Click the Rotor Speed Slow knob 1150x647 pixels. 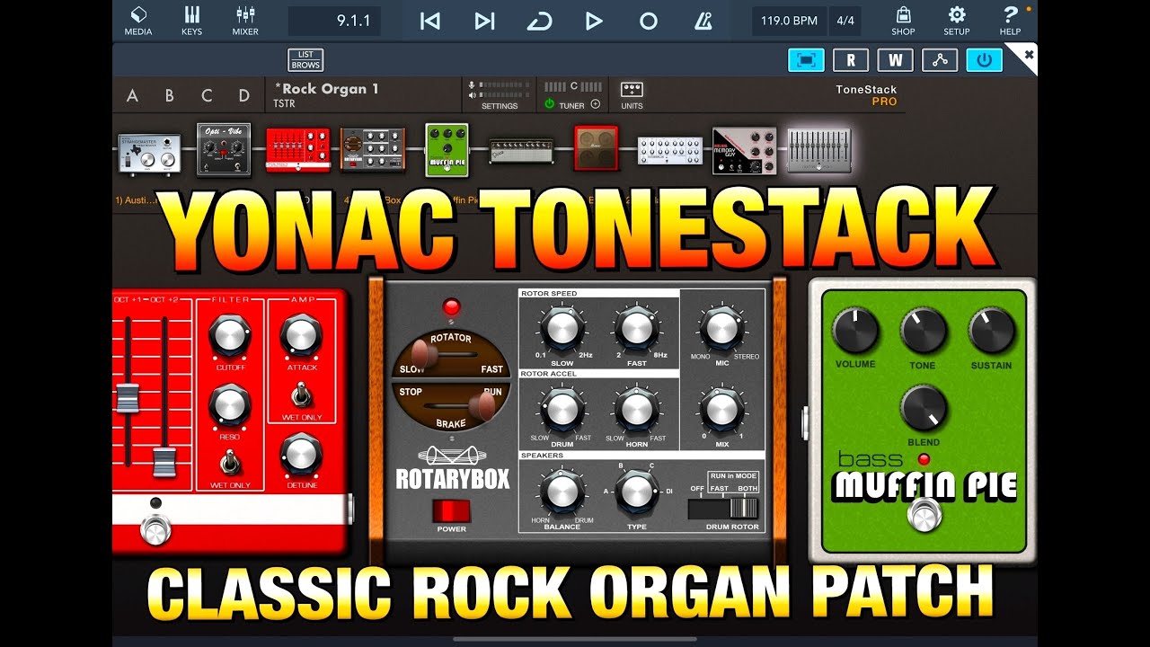click(562, 328)
